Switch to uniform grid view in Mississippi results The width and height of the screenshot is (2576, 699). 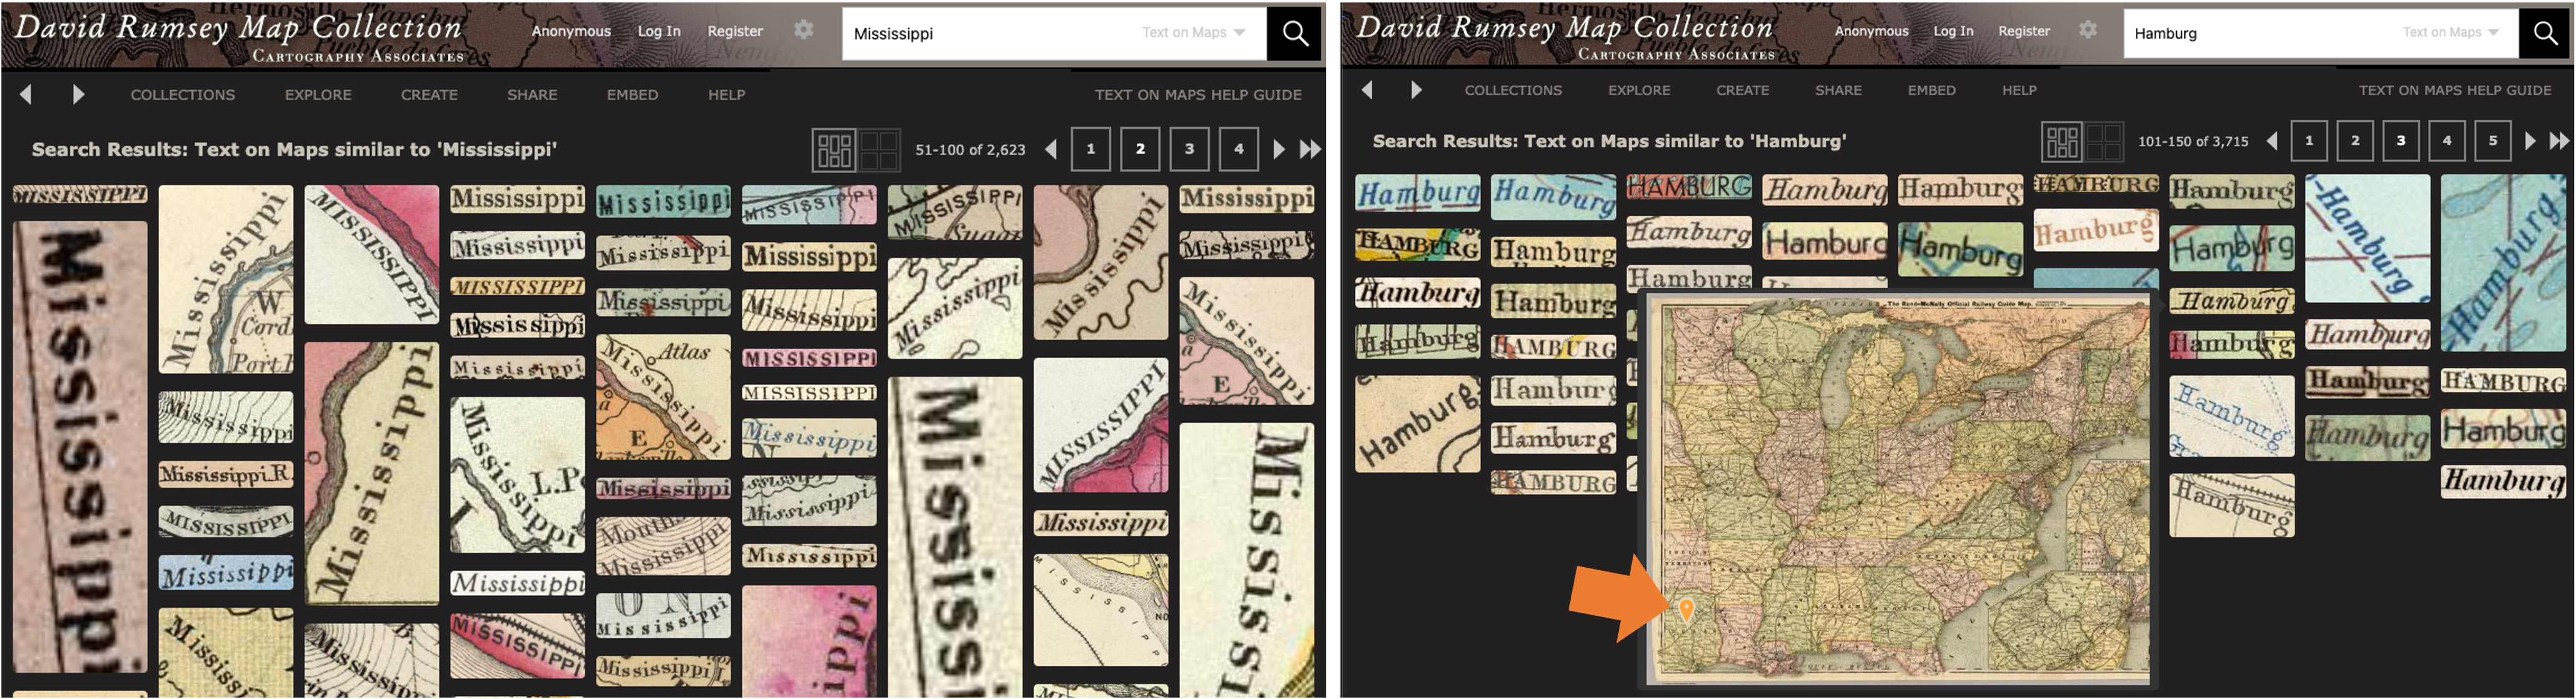tap(879, 150)
